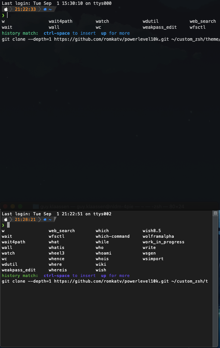Select the 'whatis' completion
This screenshot has width=220, height=348.
[x=56, y=247]
